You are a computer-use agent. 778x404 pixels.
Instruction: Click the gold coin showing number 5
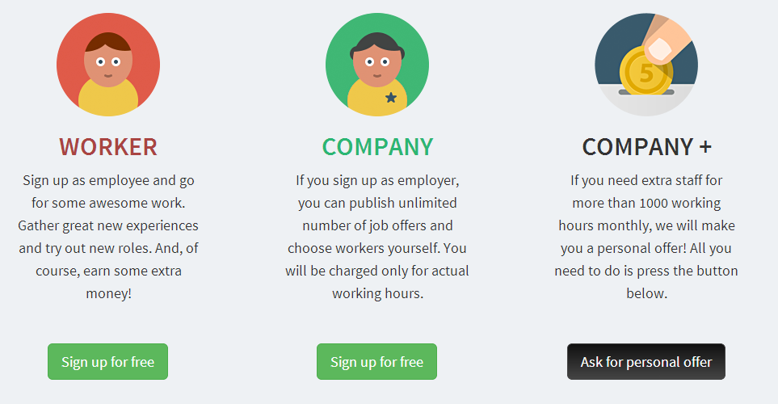click(x=646, y=70)
